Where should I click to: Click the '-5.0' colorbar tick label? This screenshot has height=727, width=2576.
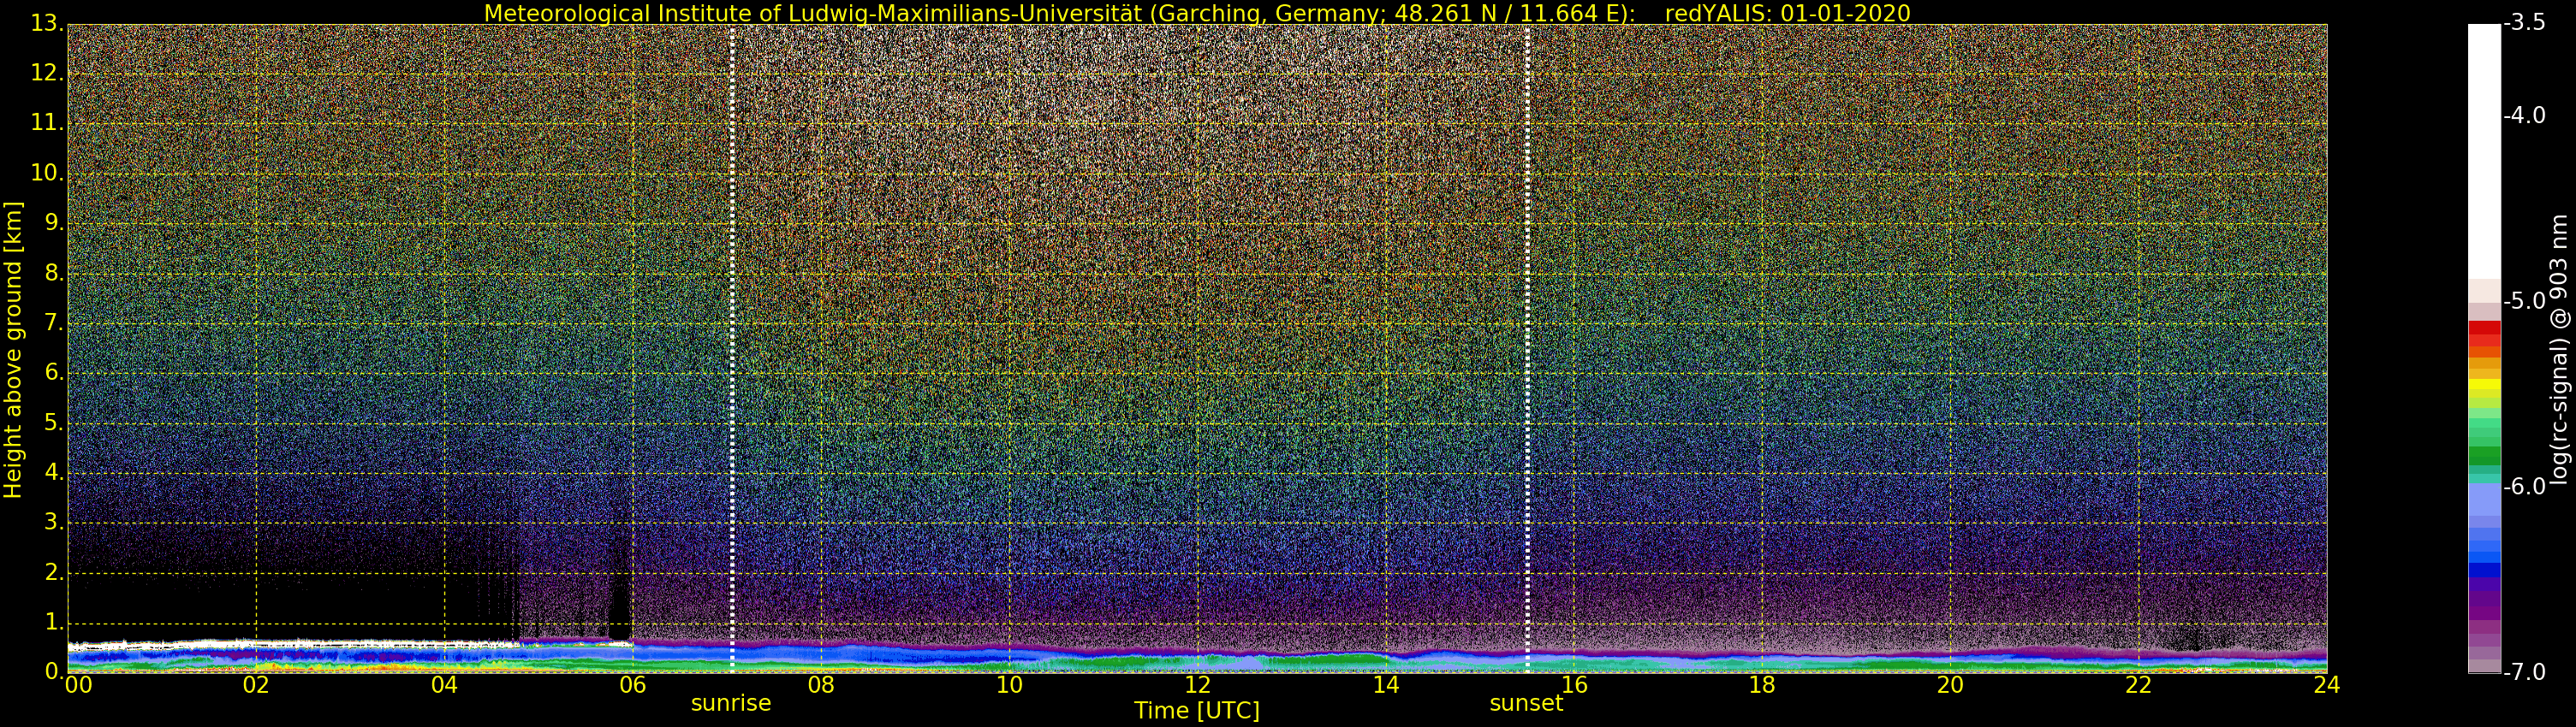point(2525,302)
